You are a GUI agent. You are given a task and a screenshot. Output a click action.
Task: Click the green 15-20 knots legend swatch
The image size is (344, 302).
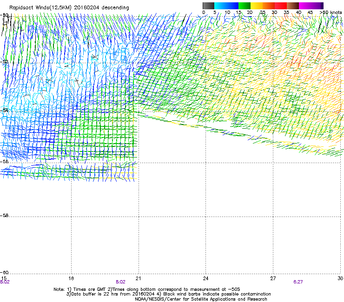tap(245, 6)
